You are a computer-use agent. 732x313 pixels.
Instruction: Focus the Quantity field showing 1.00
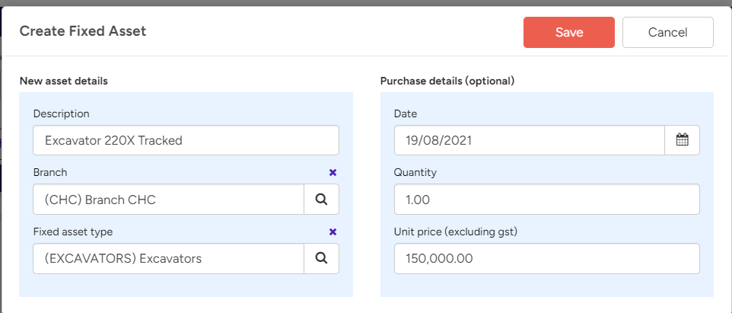tap(546, 199)
